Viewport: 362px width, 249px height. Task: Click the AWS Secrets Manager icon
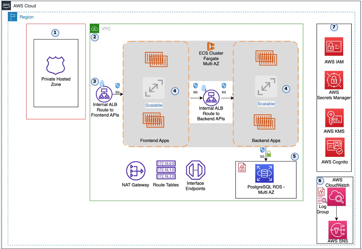coord(334,80)
